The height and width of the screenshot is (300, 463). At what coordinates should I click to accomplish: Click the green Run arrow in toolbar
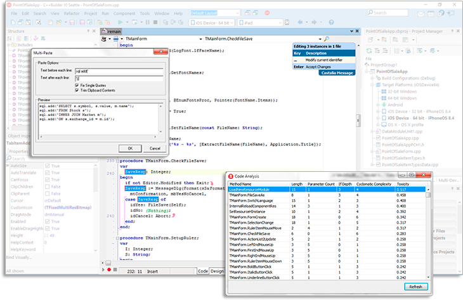coord(120,22)
